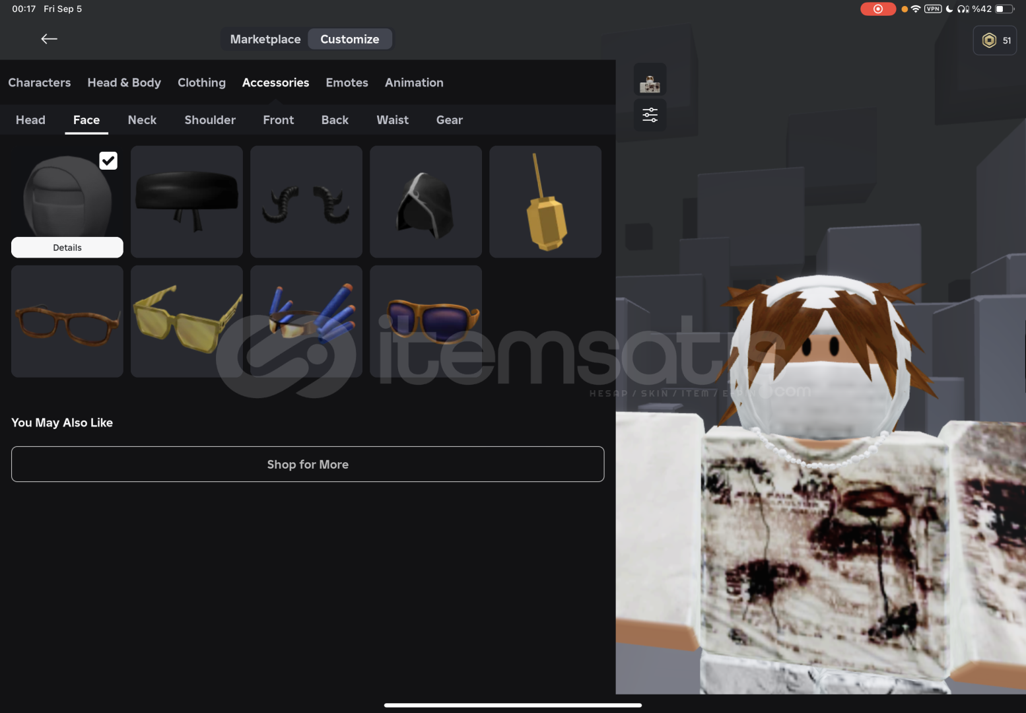
Task: Tap the Wi-Fi status icon
Action: tap(915, 9)
